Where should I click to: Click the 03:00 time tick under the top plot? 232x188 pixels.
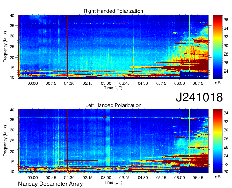tap(106, 83)
